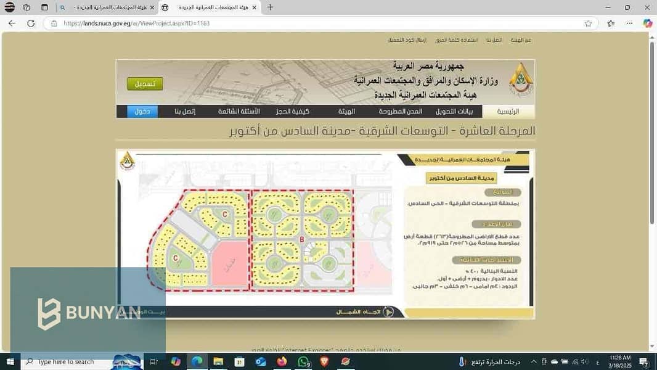This screenshot has height=370, width=657.
Task: Open the weather widget درجات الحرارة ترتفع
Action: (x=489, y=361)
